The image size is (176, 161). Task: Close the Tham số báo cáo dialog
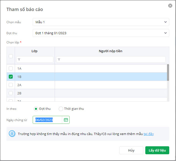tap(170, 5)
